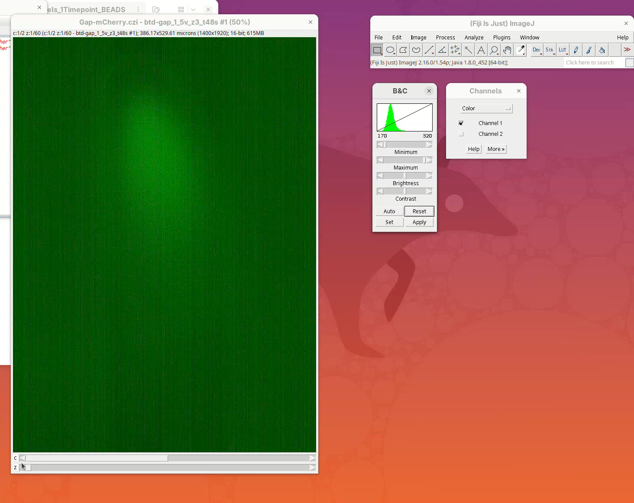Open the Color mode dropdown in Channels
The image size is (634, 503).
point(486,109)
